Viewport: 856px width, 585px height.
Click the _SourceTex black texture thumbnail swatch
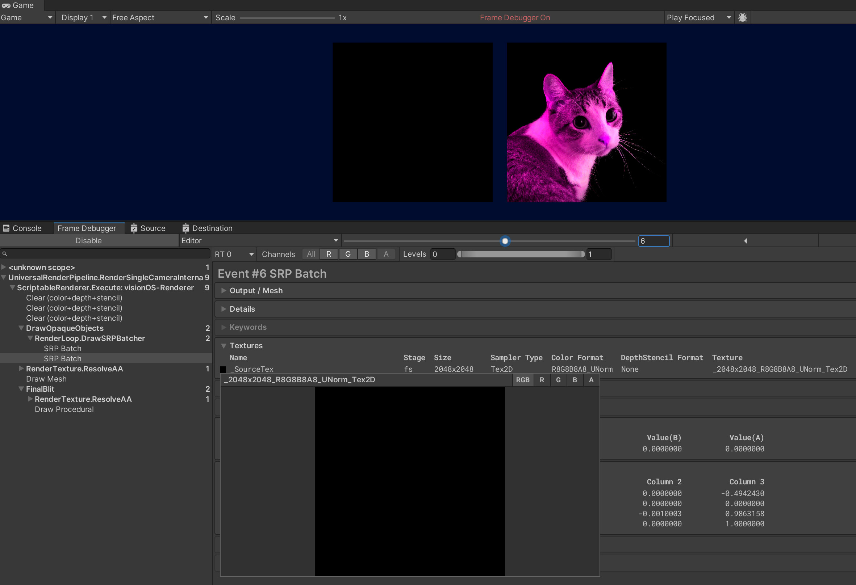point(223,369)
